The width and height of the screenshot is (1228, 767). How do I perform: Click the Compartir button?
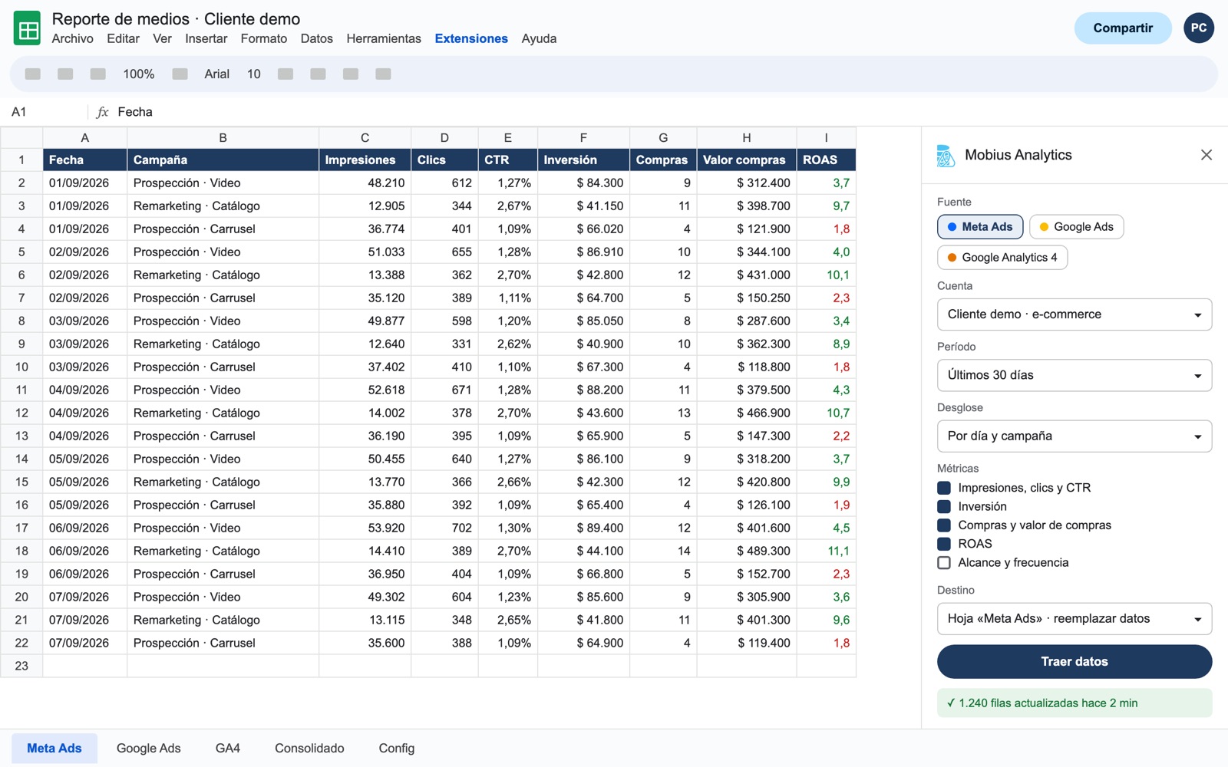point(1123,28)
